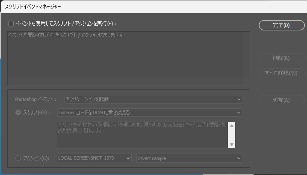This screenshot has height=175, width=307.
Task: Enable イベントを使用してスクリプト / アクションを実行 checkbox
Action: click(11, 24)
